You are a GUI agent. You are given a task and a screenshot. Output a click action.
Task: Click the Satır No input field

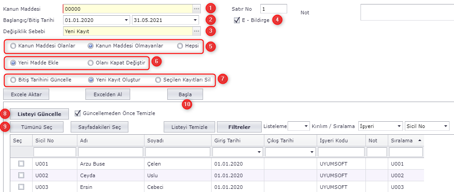click(273, 9)
